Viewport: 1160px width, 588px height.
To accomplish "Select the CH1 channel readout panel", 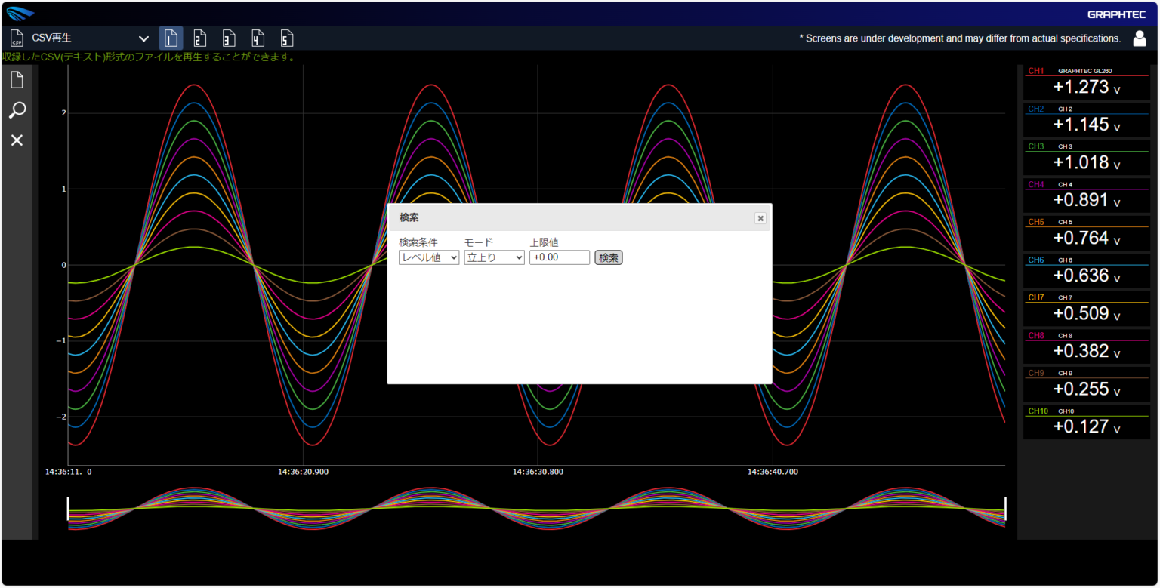I will [x=1085, y=82].
